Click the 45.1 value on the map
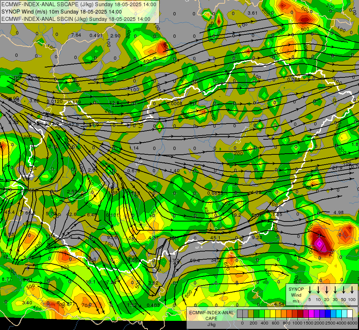Viewport: 359px width, 330px height. [x=215, y=238]
